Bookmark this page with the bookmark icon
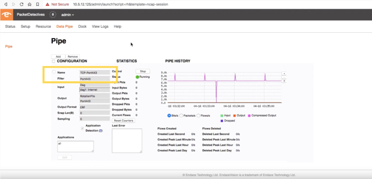 click(37, 4)
